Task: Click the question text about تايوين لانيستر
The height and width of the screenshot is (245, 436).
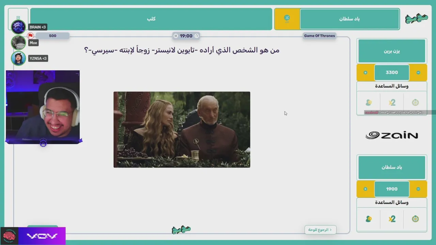Action: pyautogui.click(x=182, y=50)
